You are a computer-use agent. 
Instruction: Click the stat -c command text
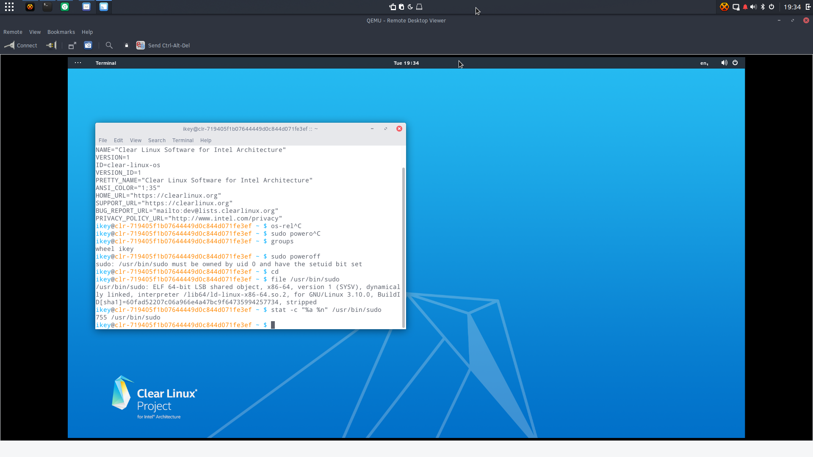pos(326,310)
